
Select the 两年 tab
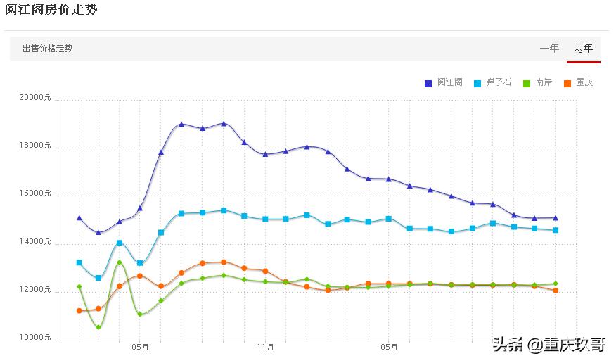pos(583,49)
